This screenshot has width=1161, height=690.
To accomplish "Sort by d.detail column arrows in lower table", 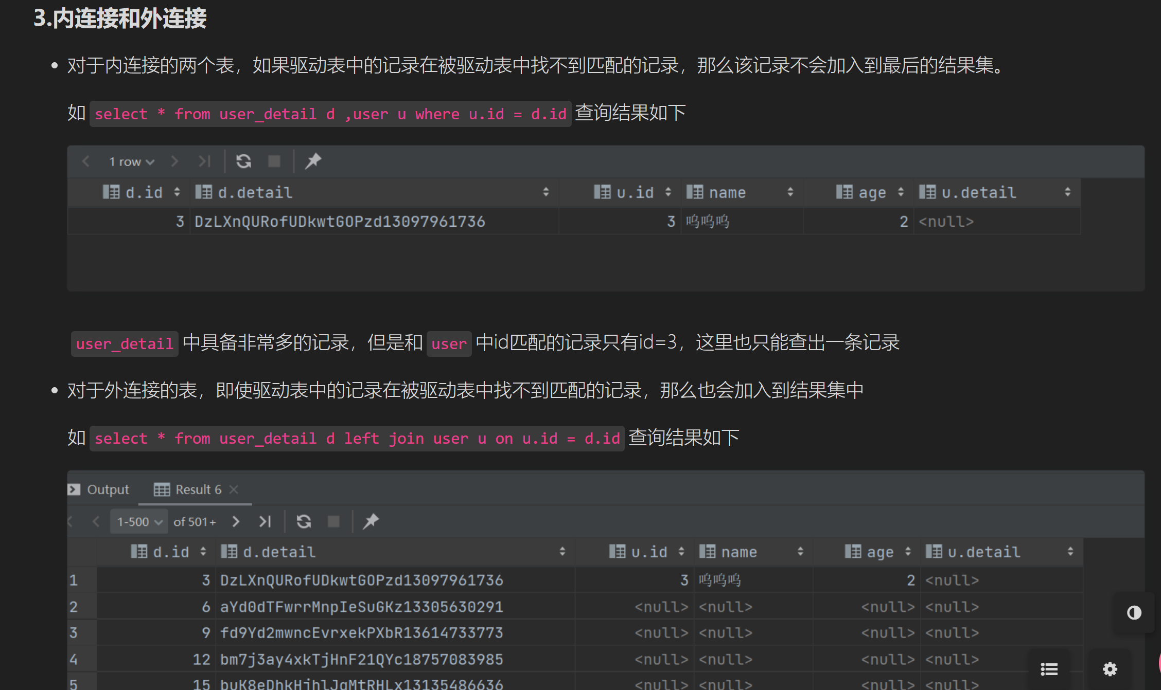I will point(562,552).
